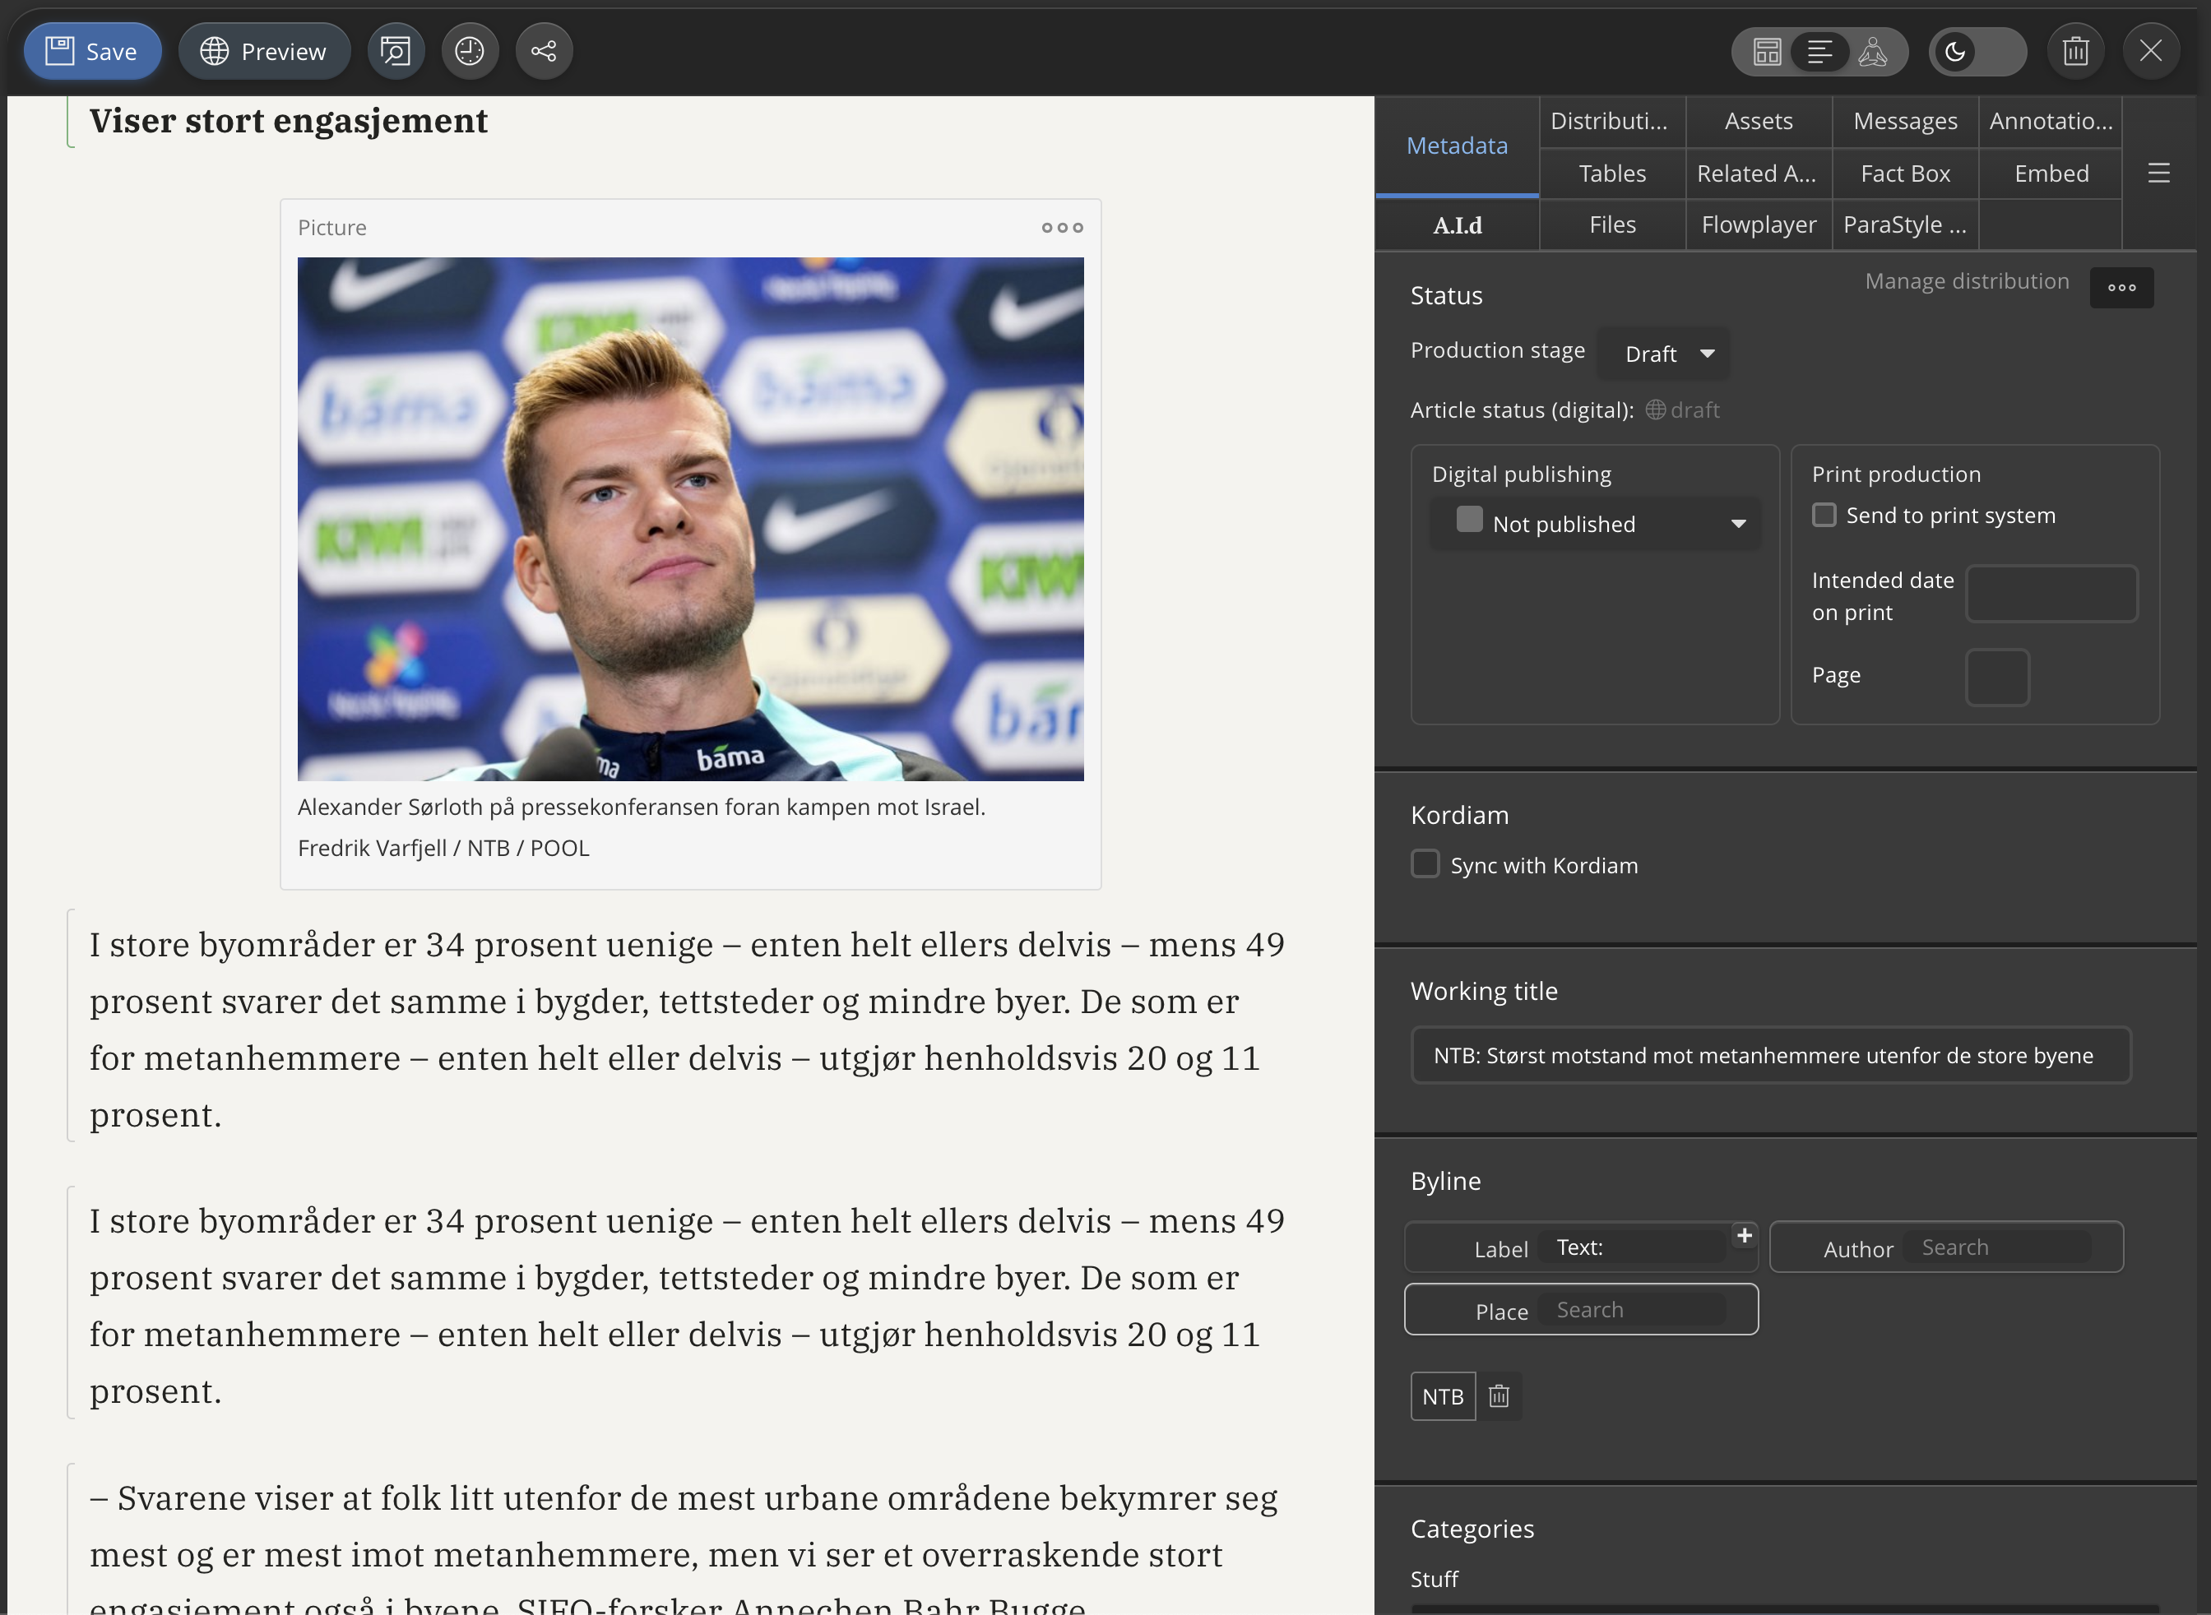Switch to the text-aligned layout view icon
2211x1615 pixels.
pos(1819,51)
